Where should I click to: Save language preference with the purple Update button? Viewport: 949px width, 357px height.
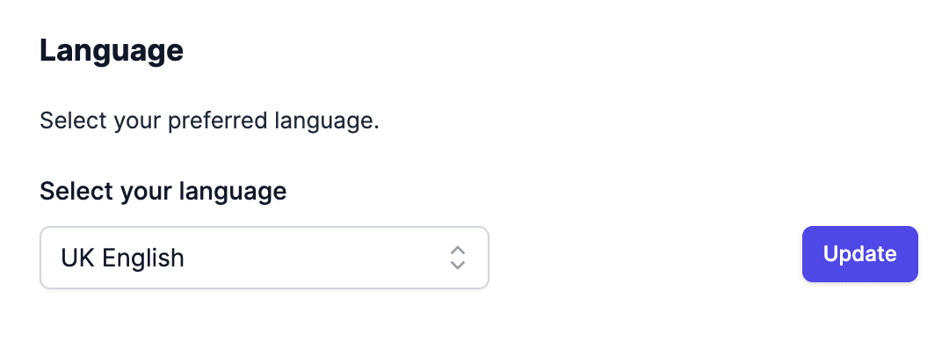(x=859, y=254)
